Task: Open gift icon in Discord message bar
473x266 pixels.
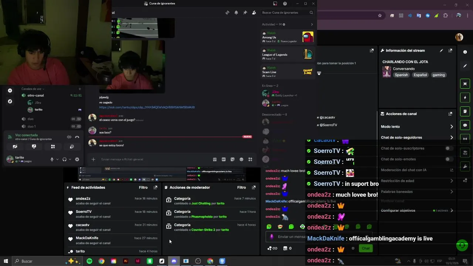Action: [x=215, y=160]
